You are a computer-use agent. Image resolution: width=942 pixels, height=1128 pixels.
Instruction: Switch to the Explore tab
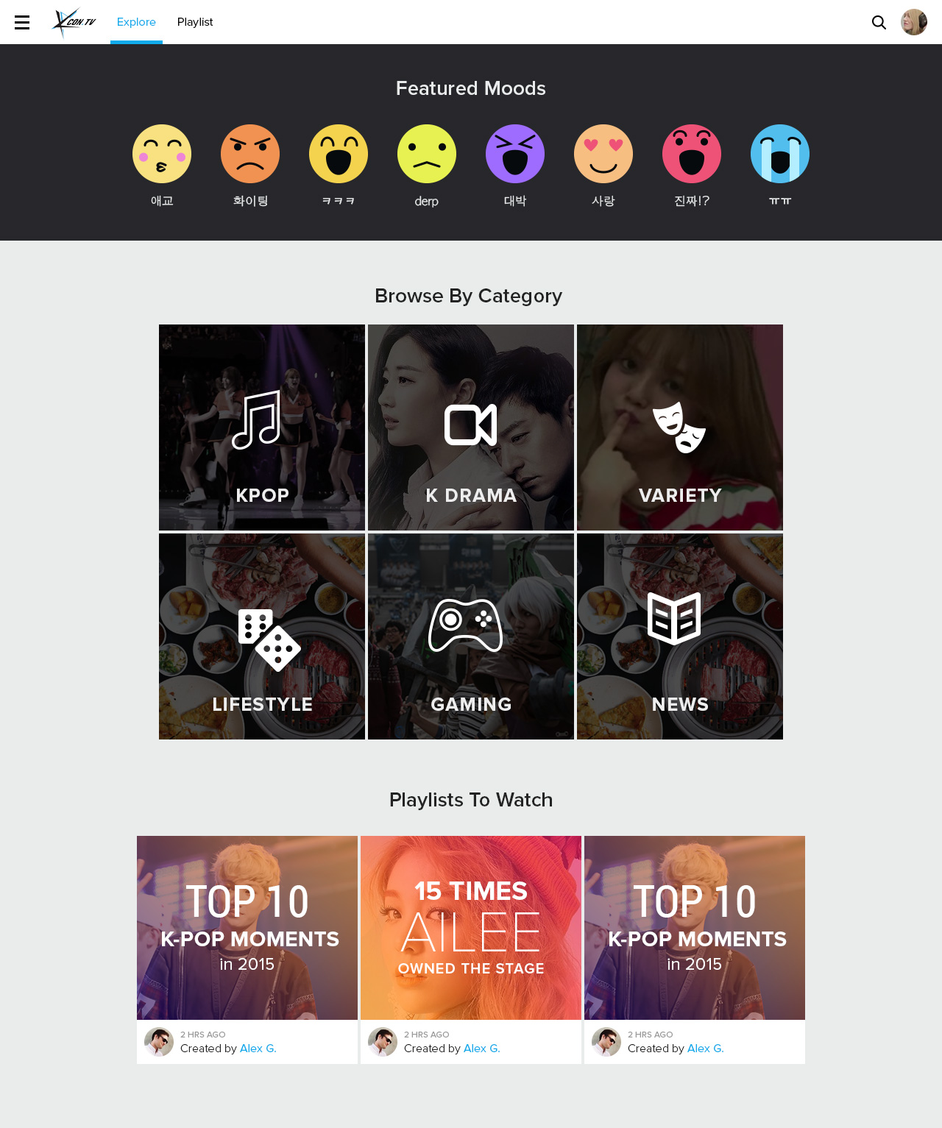point(136,22)
